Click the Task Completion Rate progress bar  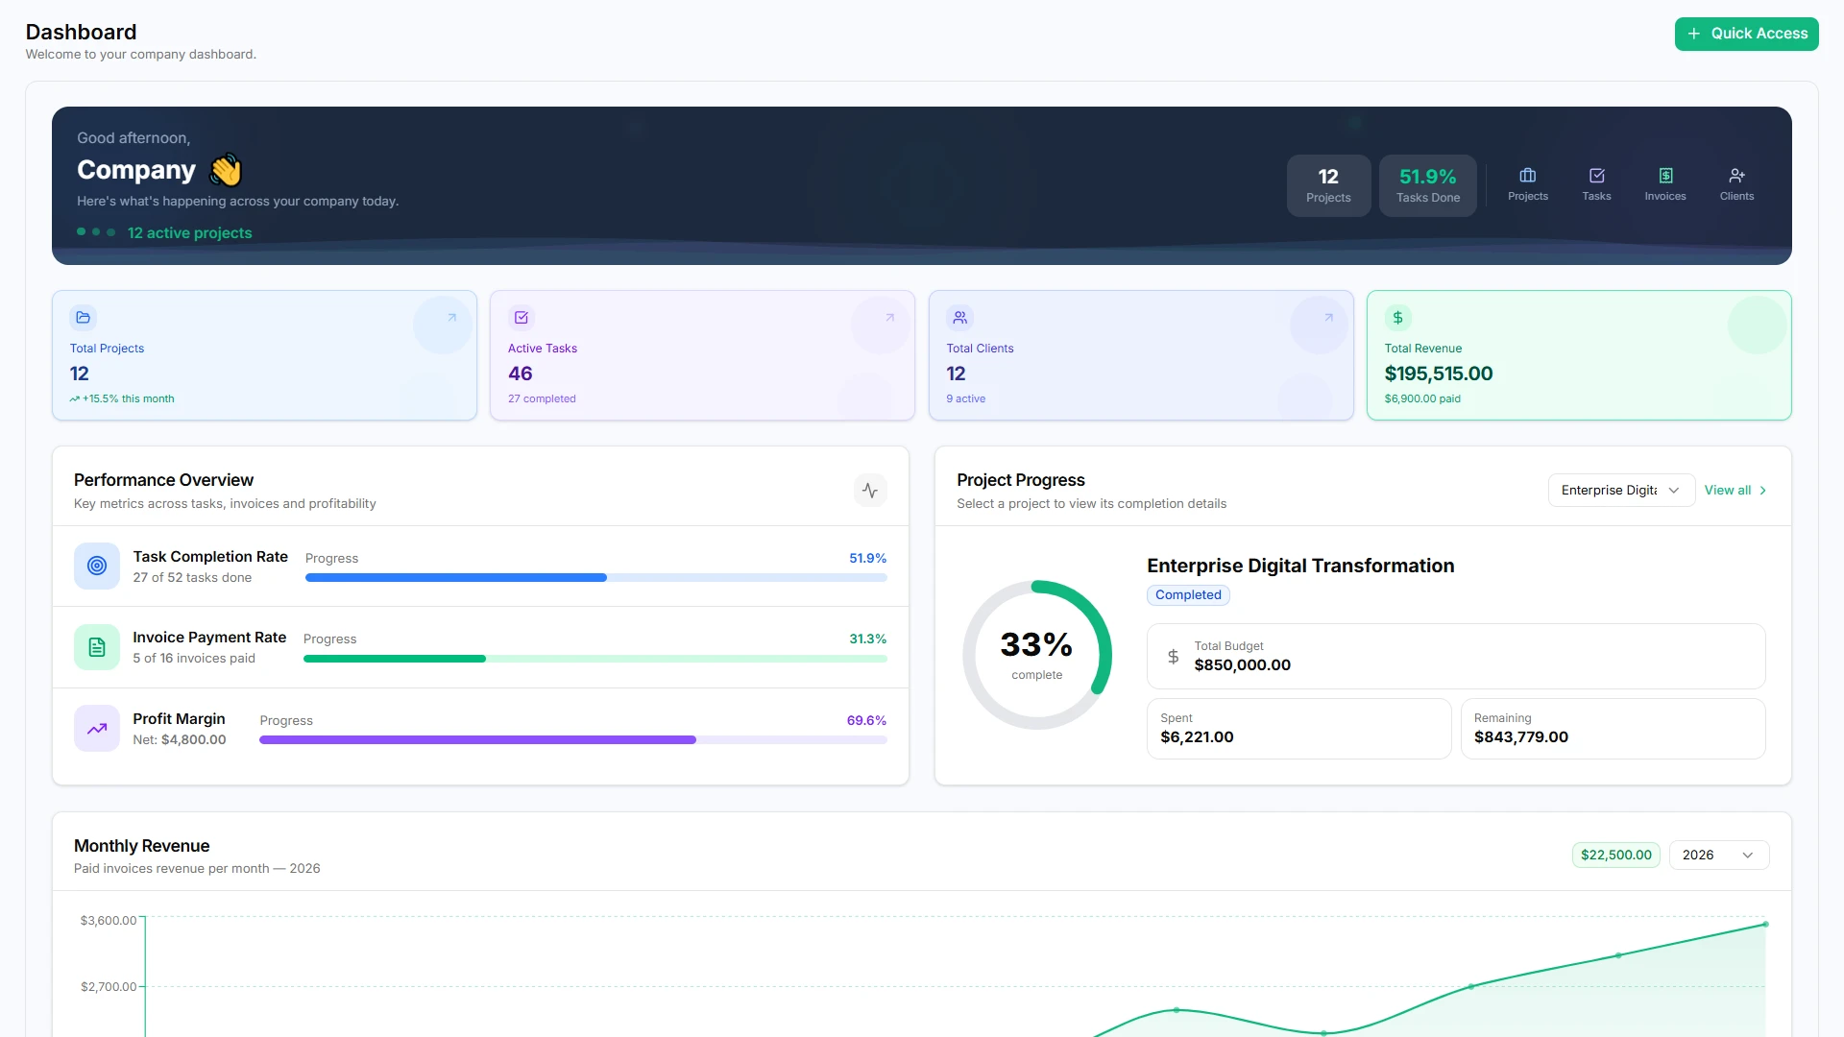point(595,578)
